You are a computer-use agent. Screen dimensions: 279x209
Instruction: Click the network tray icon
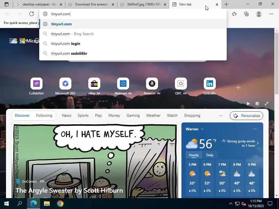(237, 204)
